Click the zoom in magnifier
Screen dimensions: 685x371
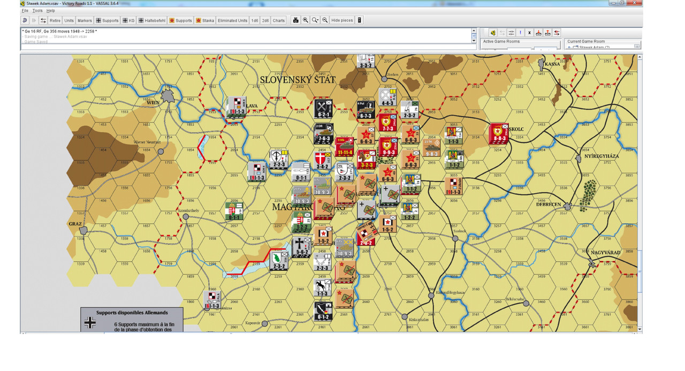tap(306, 20)
